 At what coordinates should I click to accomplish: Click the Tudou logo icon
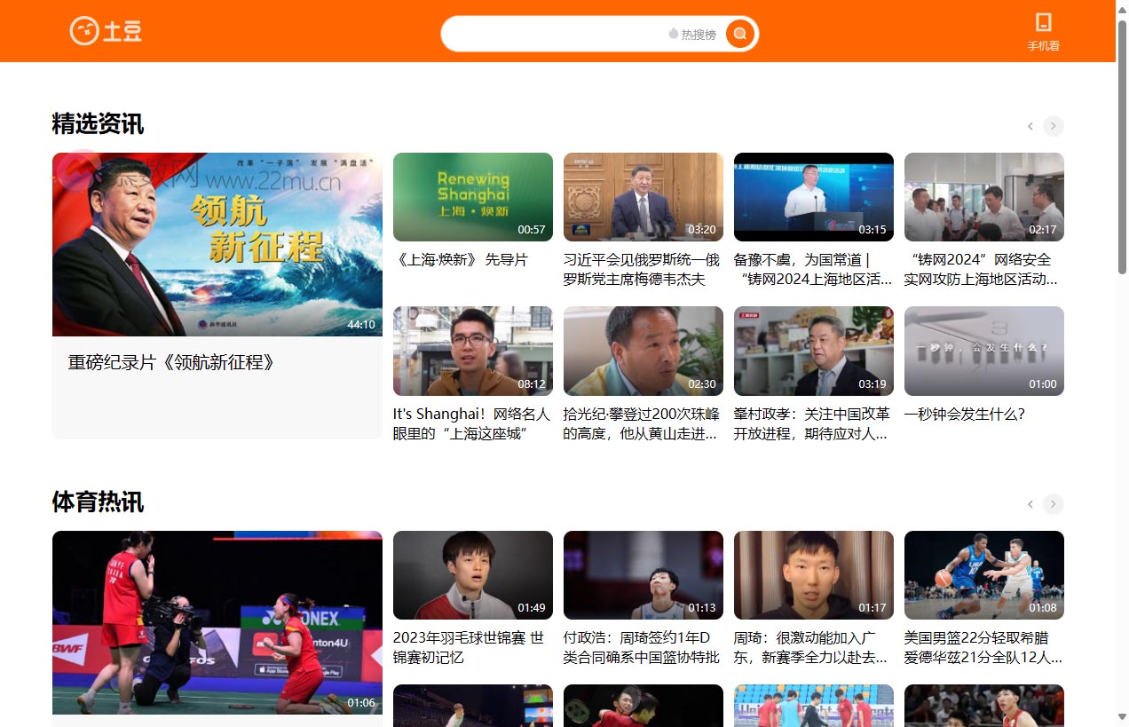tap(84, 31)
